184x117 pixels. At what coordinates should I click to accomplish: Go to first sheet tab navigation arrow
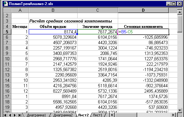pyautogui.click(x=5, y=115)
